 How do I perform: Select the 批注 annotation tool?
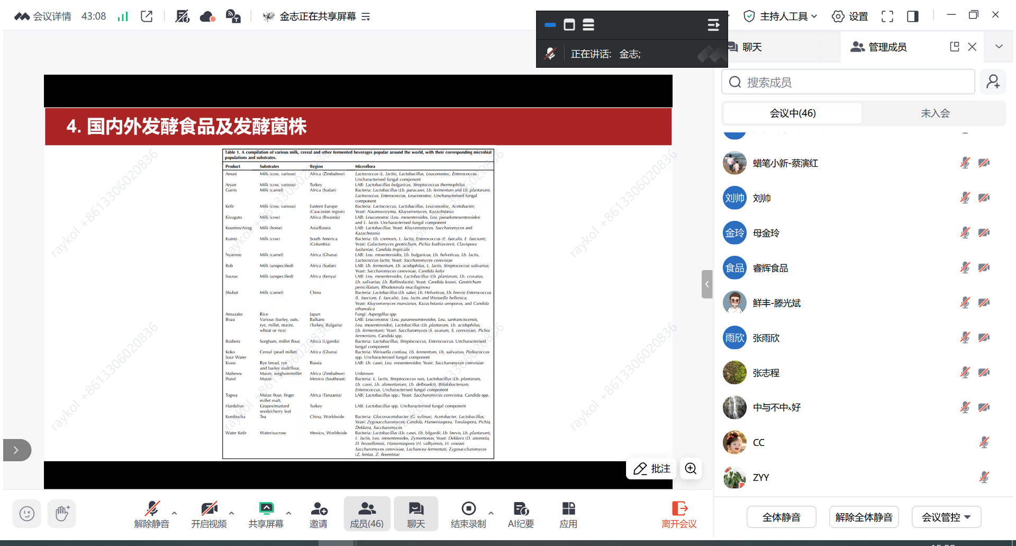pyautogui.click(x=651, y=469)
